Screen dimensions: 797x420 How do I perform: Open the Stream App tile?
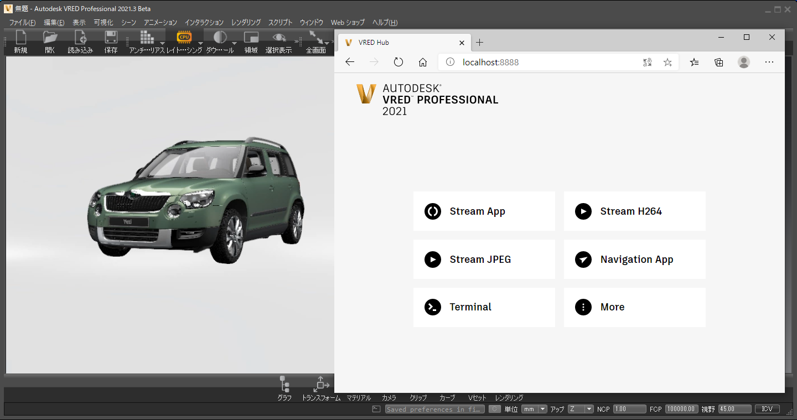click(484, 211)
